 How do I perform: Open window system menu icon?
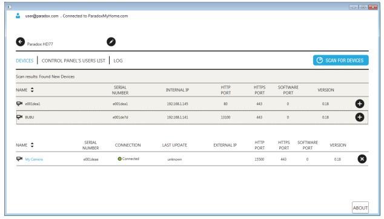coord(9,7)
